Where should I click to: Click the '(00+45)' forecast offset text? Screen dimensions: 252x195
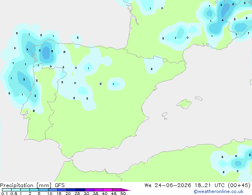click(x=239, y=185)
